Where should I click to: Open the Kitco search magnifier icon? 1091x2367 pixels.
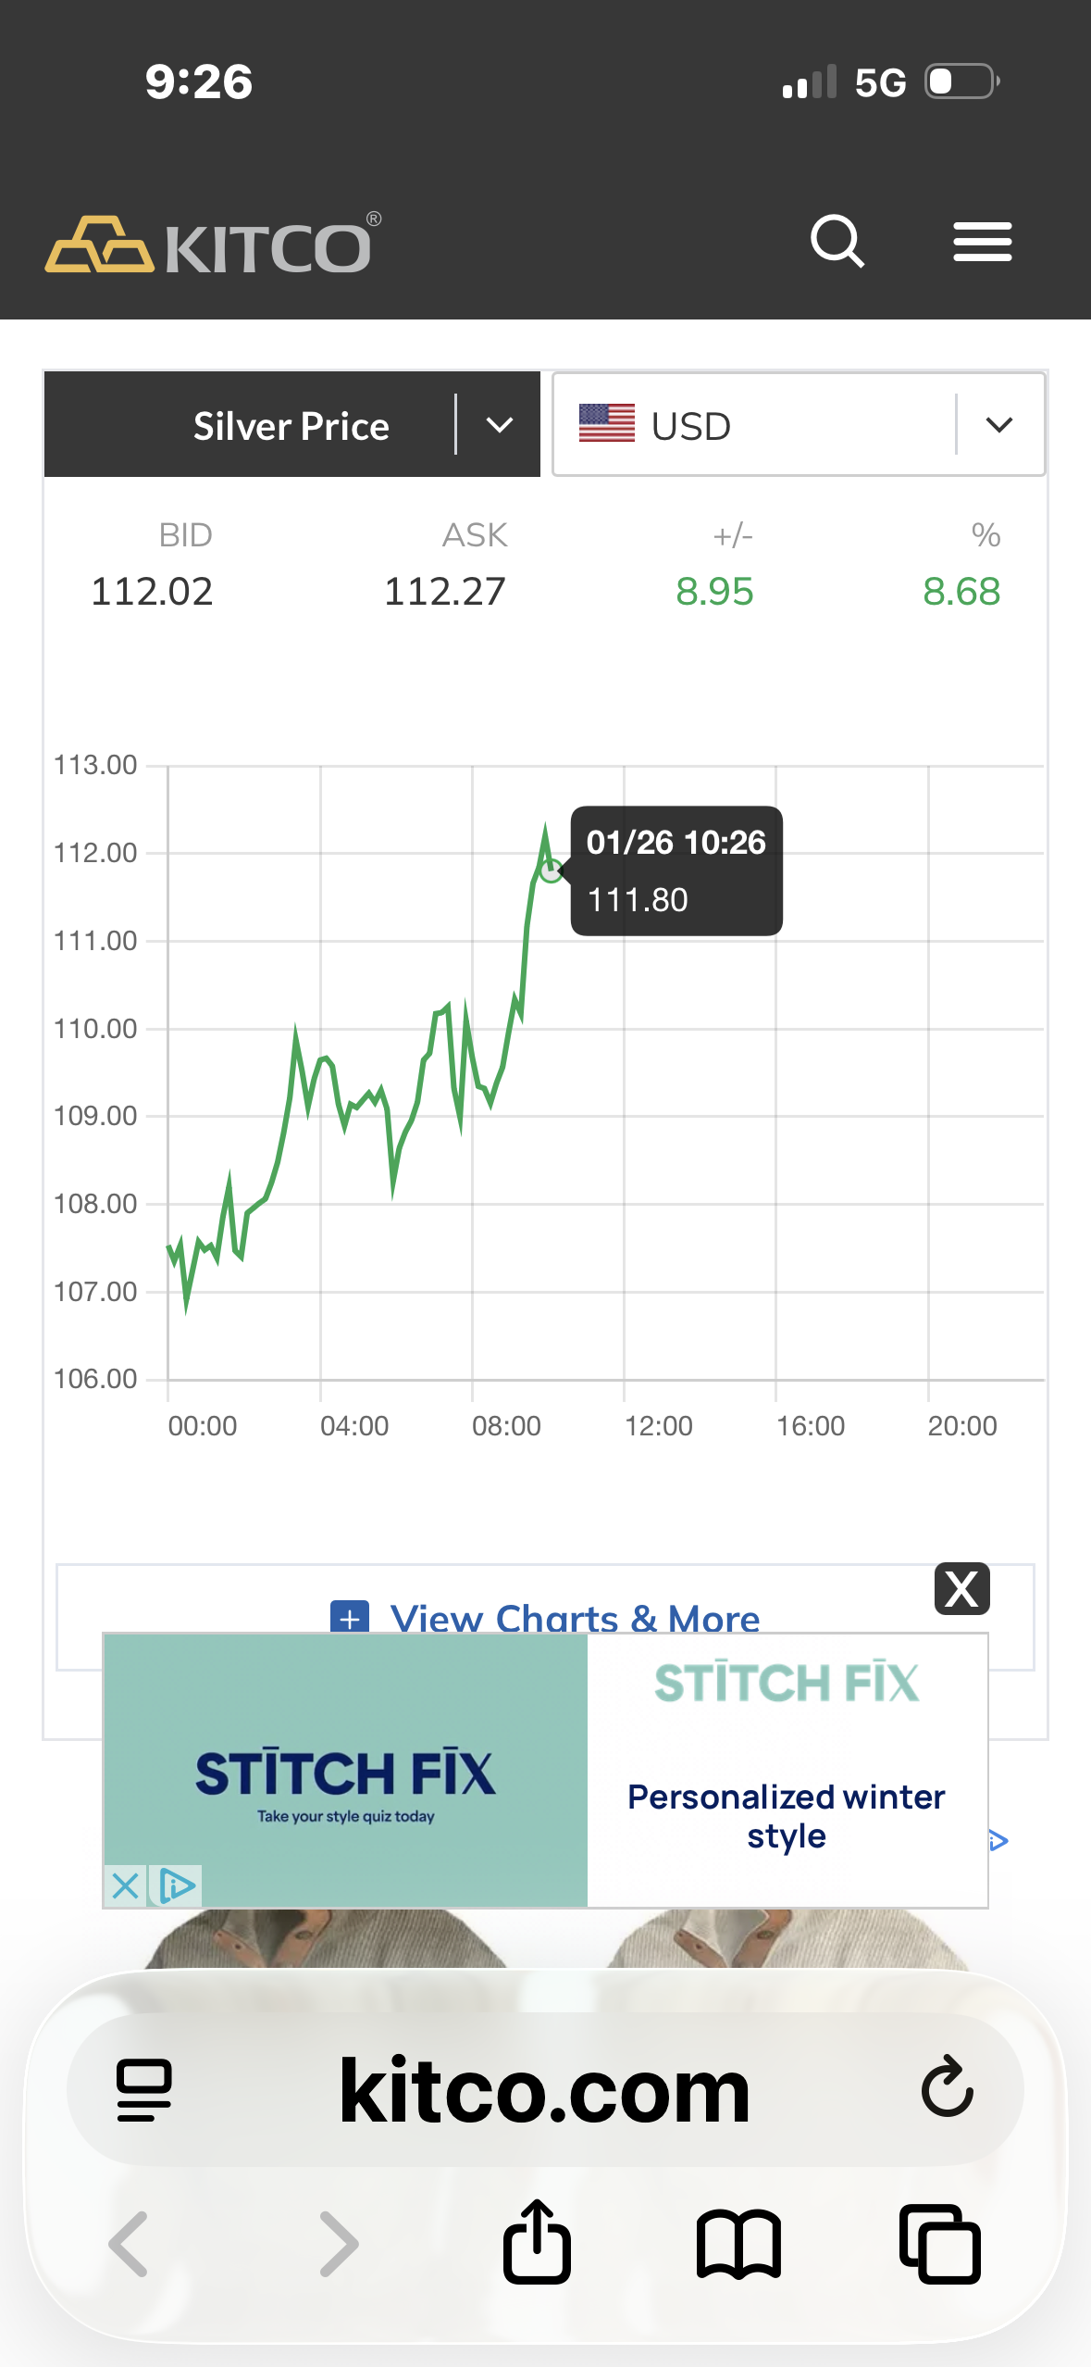click(837, 242)
